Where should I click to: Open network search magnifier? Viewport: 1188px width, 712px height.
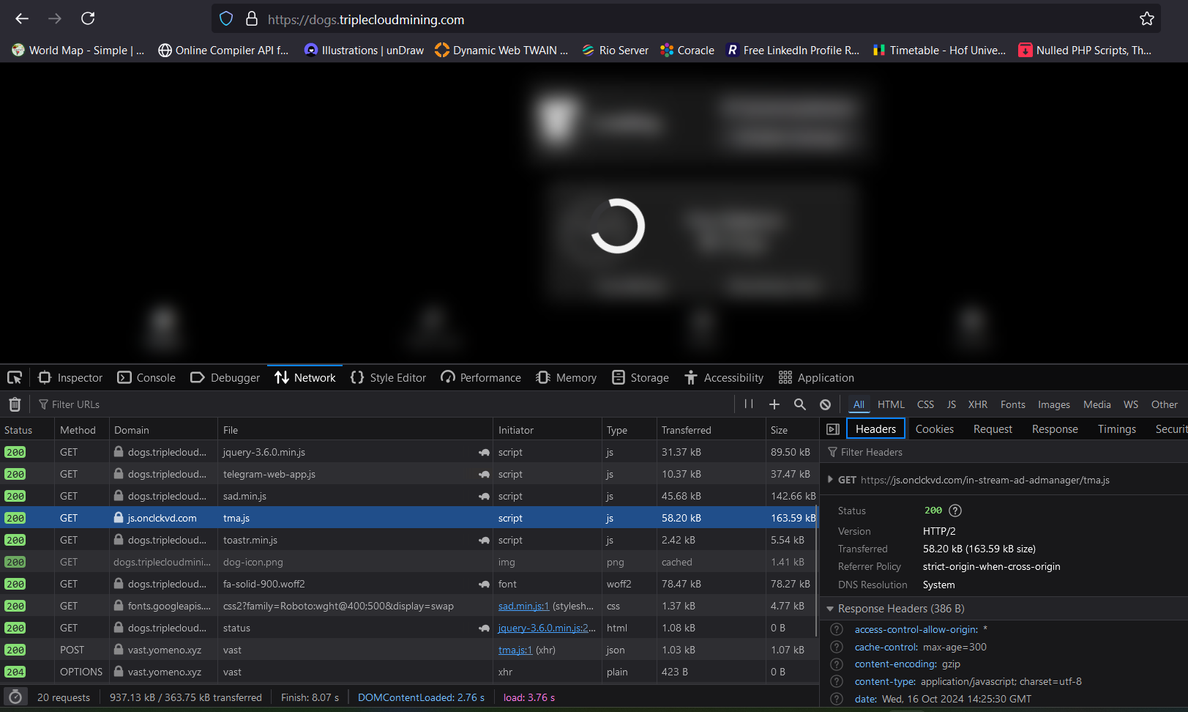point(799,404)
